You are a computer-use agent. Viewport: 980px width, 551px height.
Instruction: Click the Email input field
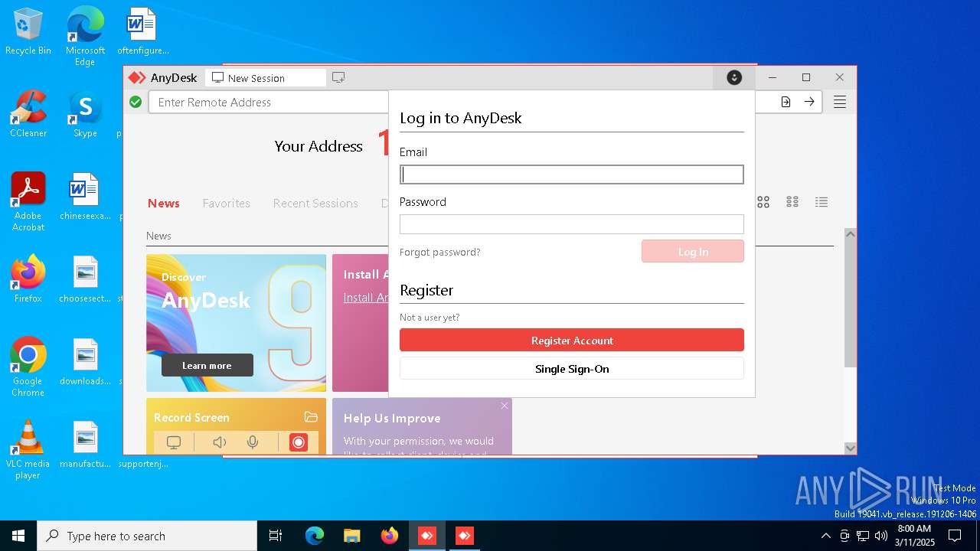[x=572, y=174]
